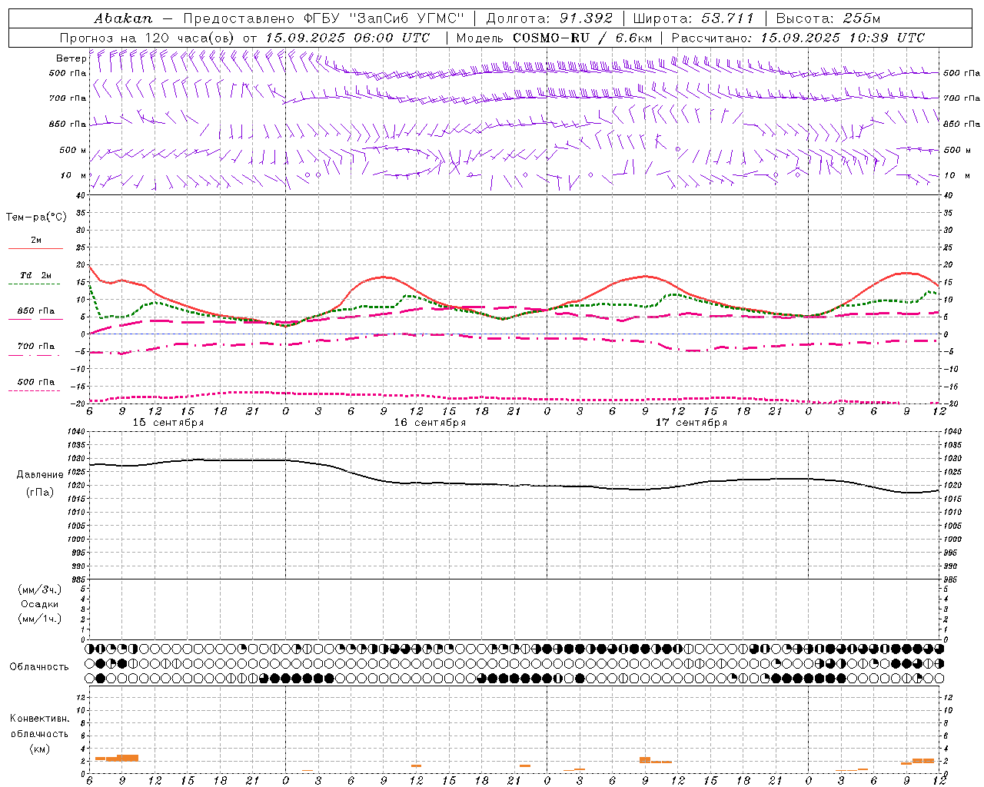Click forecast start time 15.09.2025 06:00 UTC
The height and width of the screenshot is (787, 984).
point(347,38)
